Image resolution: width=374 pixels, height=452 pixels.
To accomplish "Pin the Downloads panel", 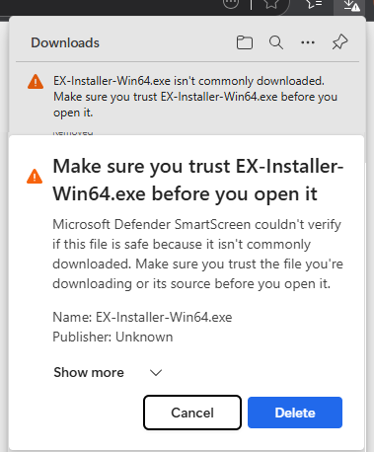I will pyautogui.click(x=339, y=42).
